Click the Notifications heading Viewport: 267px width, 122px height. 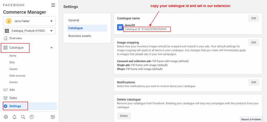[x=126, y=82]
